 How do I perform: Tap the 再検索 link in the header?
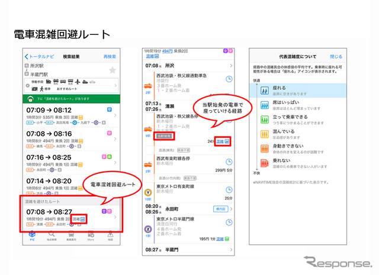point(110,57)
